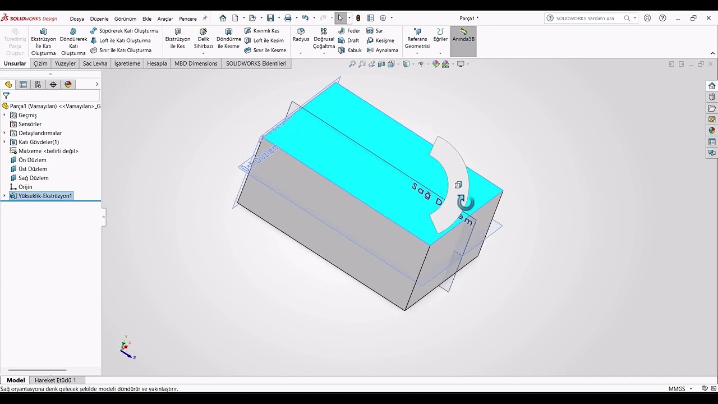Click the SOLIDWORKS Yardım'ı Ara search field

coord(590,18)
